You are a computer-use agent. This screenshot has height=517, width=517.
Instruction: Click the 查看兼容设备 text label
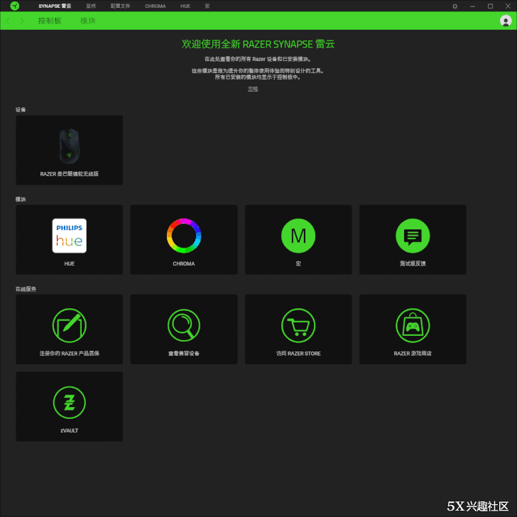click(x=184, y=354)
